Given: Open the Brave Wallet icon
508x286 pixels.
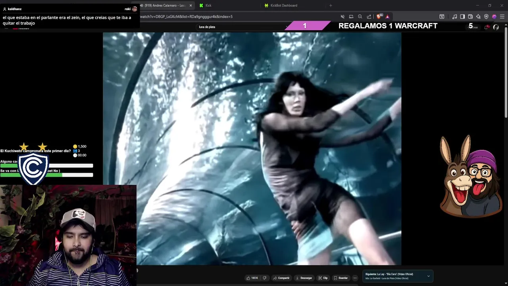Looking at the screenshot, I should pos(470,17).
